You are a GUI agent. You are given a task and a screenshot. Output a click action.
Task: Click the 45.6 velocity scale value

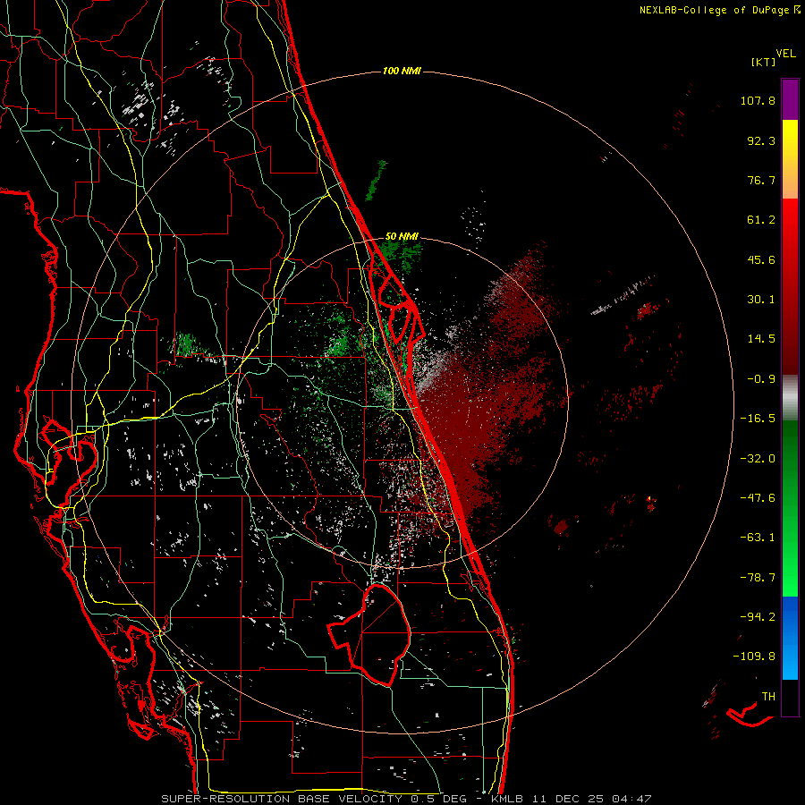click(761, 259)
